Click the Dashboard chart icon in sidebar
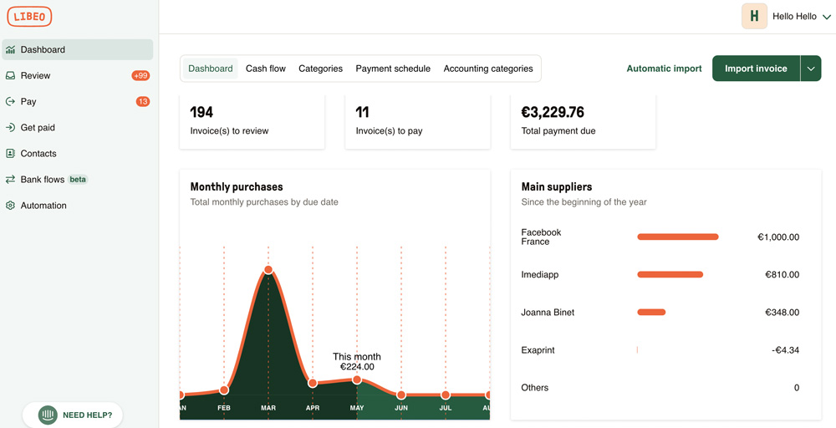The height and width of the screenshot is (428, 836). 10,50
